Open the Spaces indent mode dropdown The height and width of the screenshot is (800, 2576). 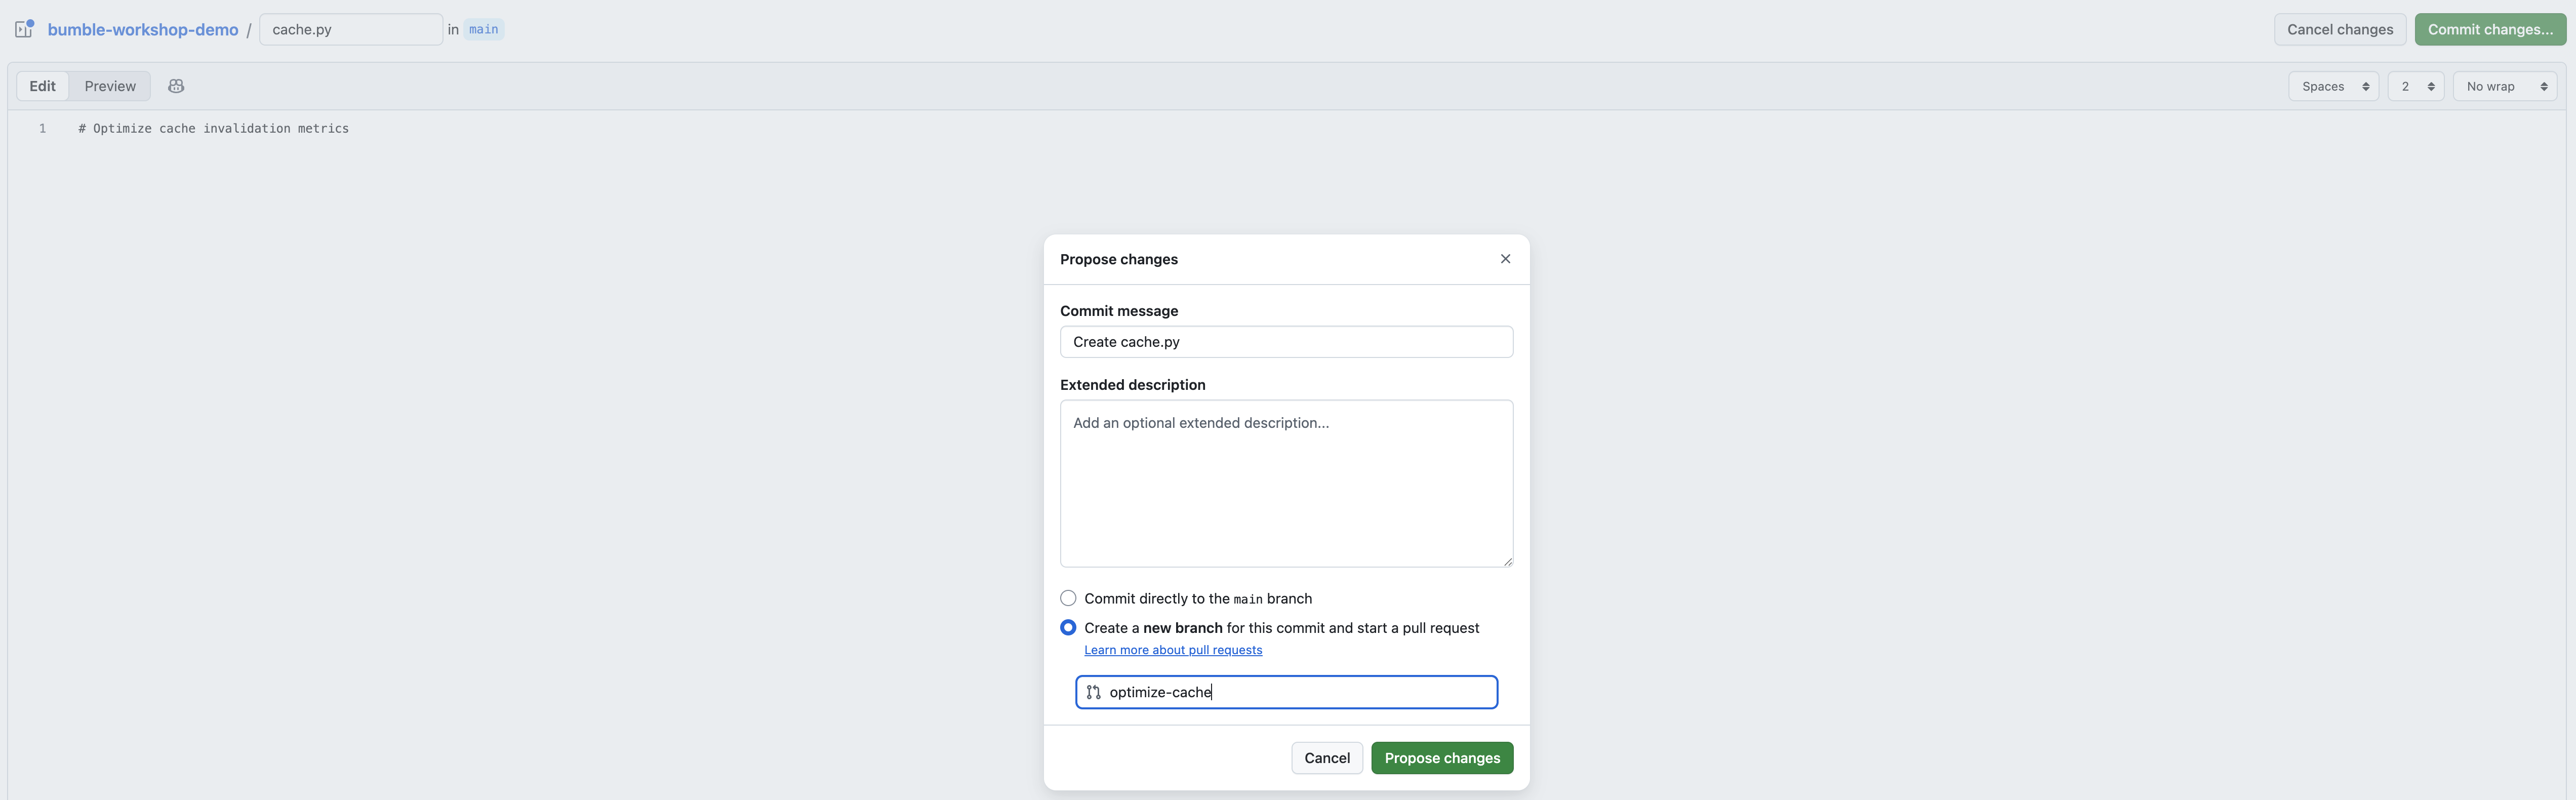pos(2333,86)
